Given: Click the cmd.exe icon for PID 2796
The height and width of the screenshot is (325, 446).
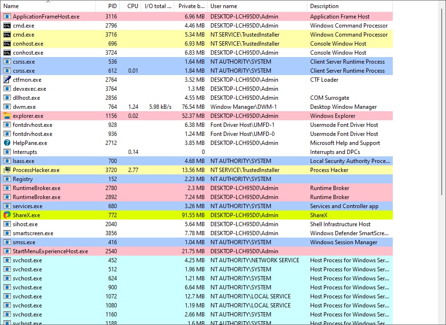Looking at the screenshot, I should [7, 26].
